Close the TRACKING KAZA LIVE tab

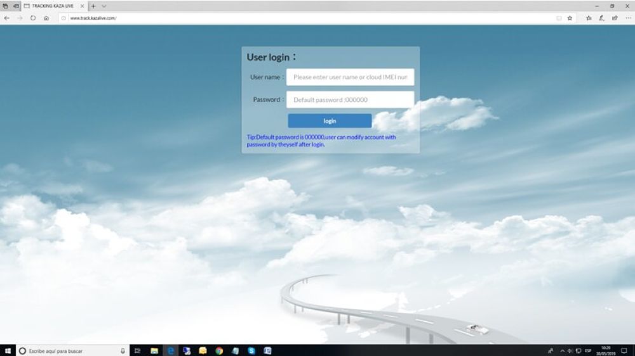82,6
